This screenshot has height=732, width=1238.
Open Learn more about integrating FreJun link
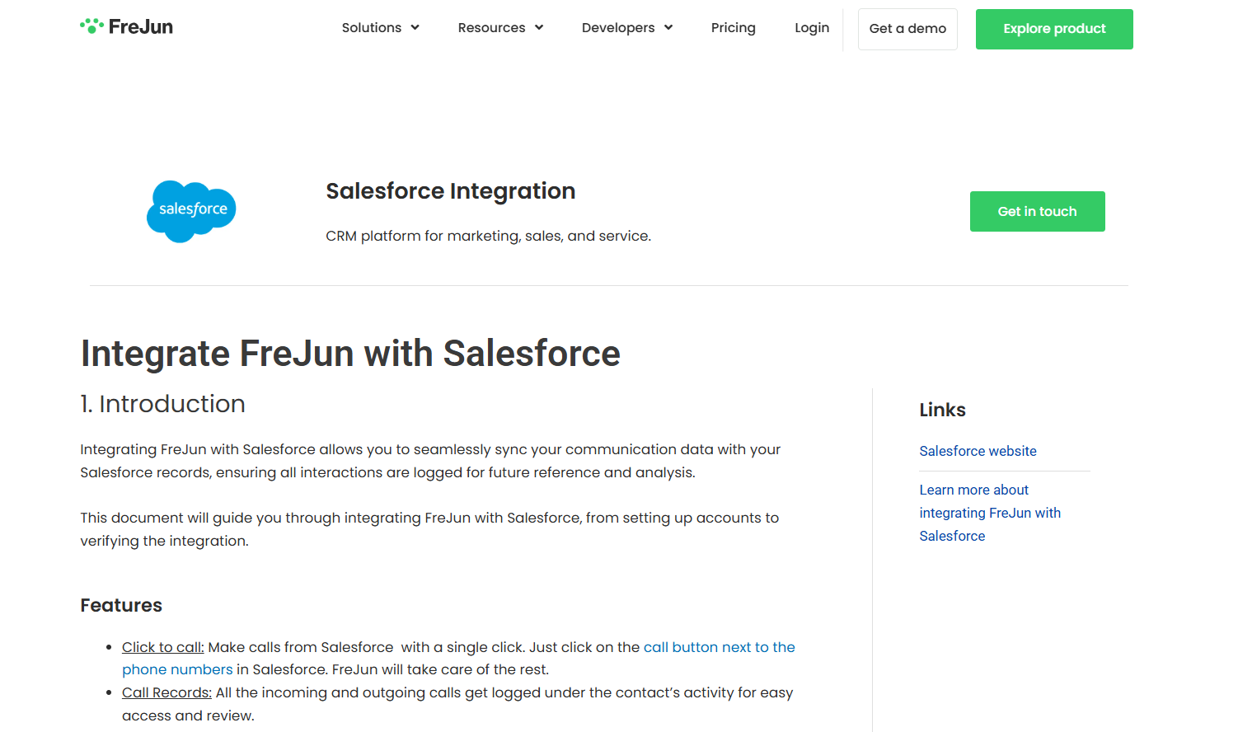[x=990, y=513]
